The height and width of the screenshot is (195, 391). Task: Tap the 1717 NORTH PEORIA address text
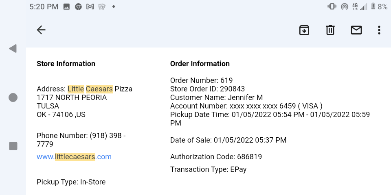point(72,97)
